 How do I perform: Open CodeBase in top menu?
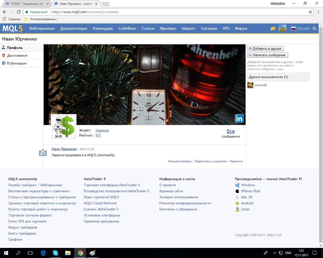click(x=127, y=28)
